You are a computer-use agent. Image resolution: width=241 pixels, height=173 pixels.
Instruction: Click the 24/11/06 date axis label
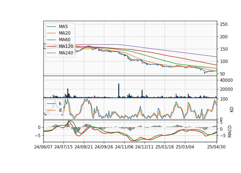pos(124,147)
